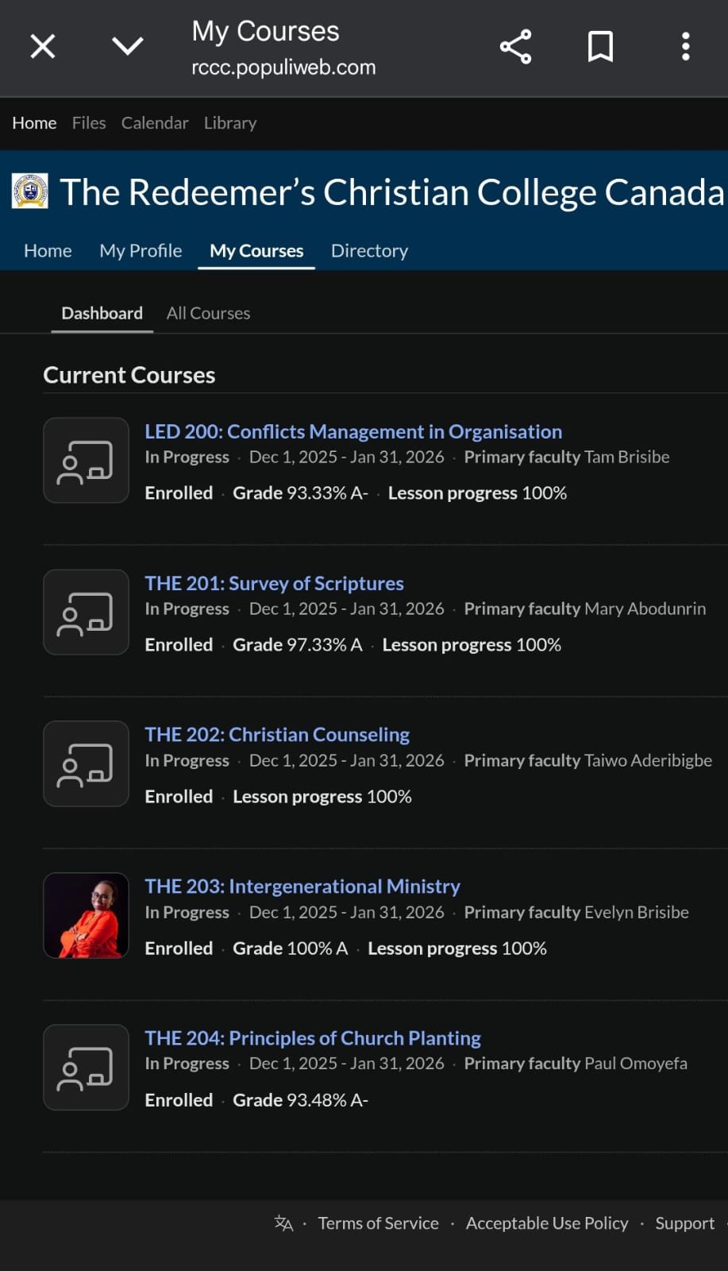Open the THE 203 instructor photo thumbnail

click(86, 916)
